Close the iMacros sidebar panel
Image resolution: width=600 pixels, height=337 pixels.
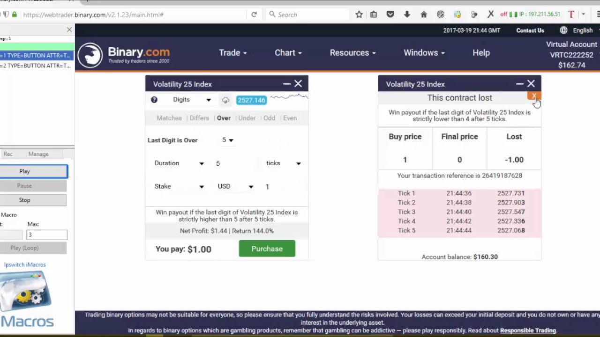[69, 30]
